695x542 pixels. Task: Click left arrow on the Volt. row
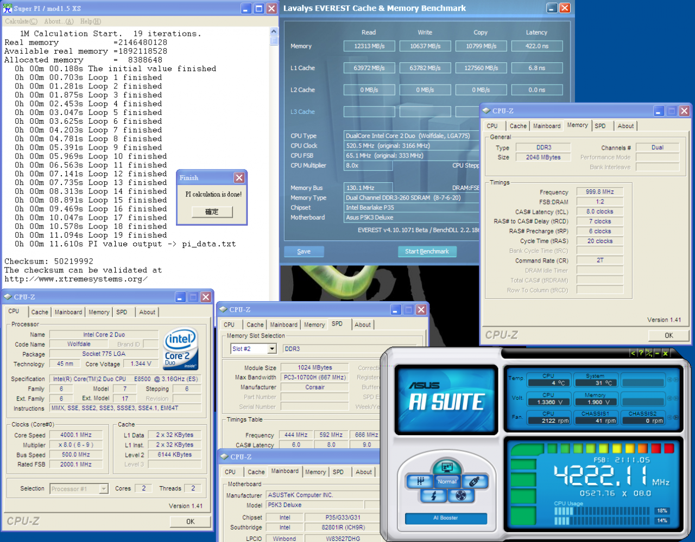[670, 399]
